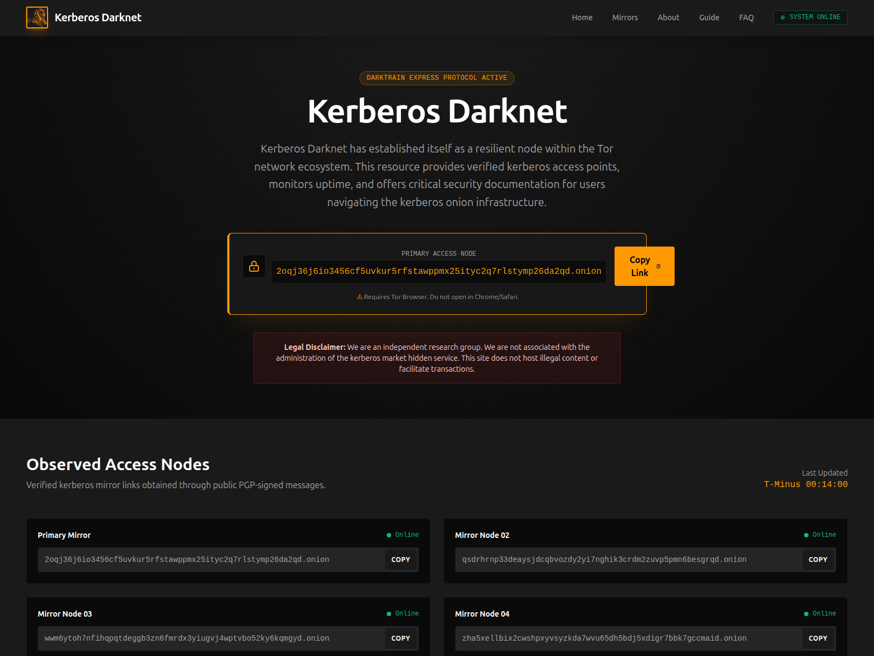Copy the Mirror Node 04 address
Viewport: 874px width, 656px height.
coord(818,639)
